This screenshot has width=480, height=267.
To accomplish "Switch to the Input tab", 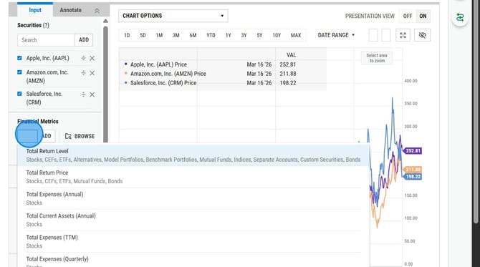I will (x=35, y=10).
